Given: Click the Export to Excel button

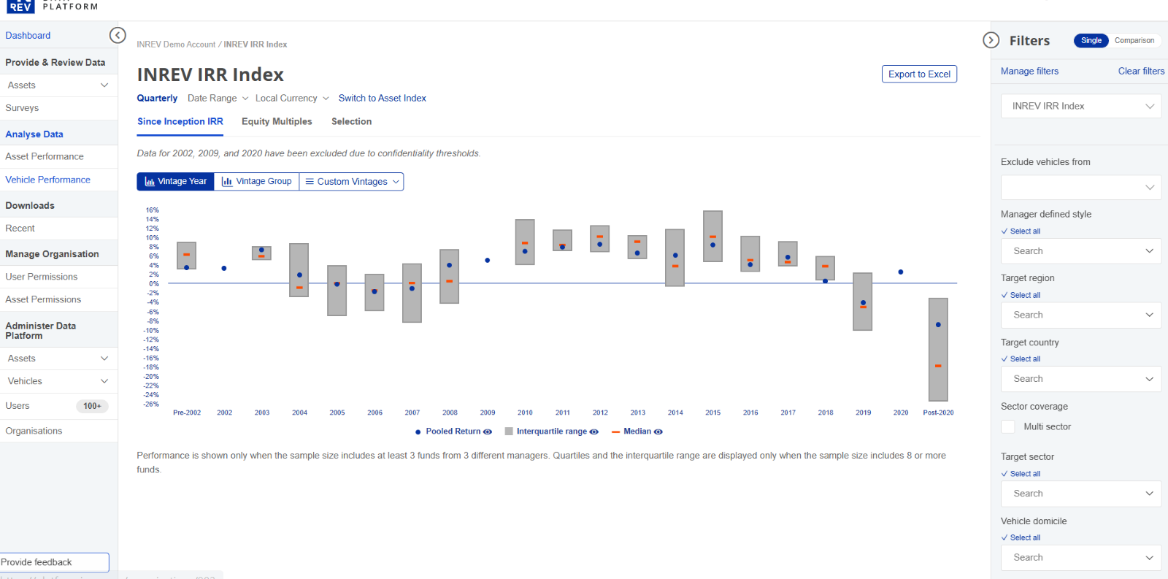Looking at the screenshot, I should (919, 74).
